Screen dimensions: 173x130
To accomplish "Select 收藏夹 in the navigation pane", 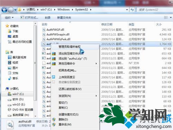I will point(12,26).
